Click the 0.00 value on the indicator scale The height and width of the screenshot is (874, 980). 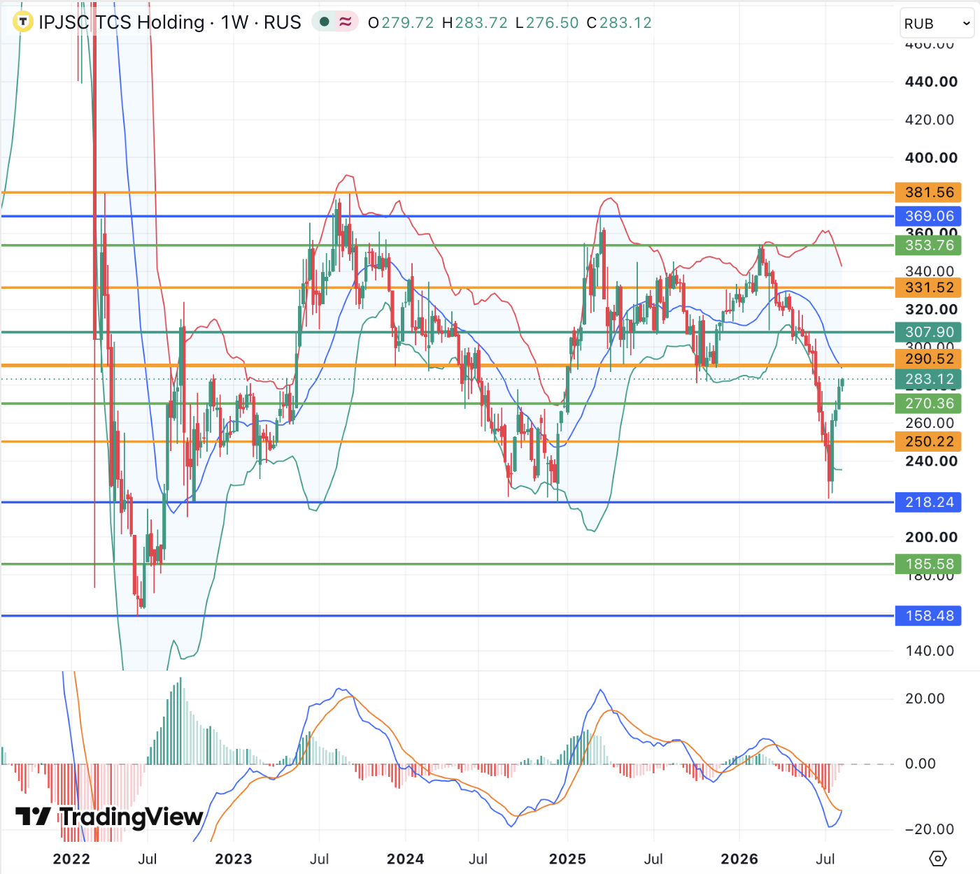tap(921, 764)
